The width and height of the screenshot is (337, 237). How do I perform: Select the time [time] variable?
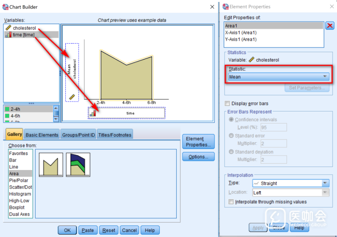pyautogui.click(x=23, y=35)
